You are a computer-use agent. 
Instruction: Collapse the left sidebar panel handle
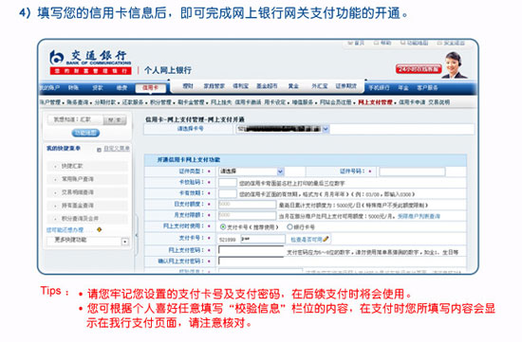click(137, 235)
